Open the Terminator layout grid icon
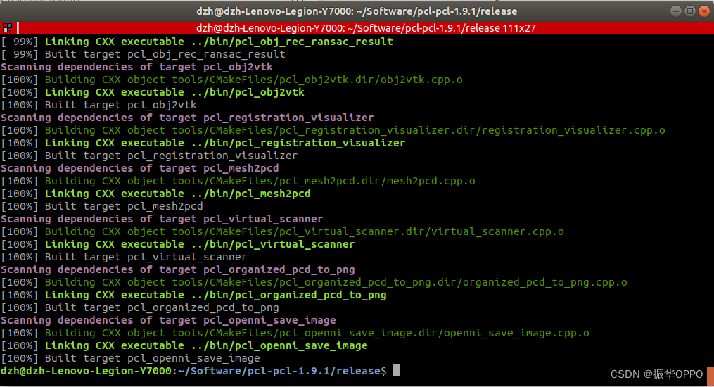Viewport: 714px width, 387px height. click(x=7, y=28)
